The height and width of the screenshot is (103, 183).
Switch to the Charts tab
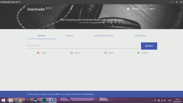coord(69,36)
